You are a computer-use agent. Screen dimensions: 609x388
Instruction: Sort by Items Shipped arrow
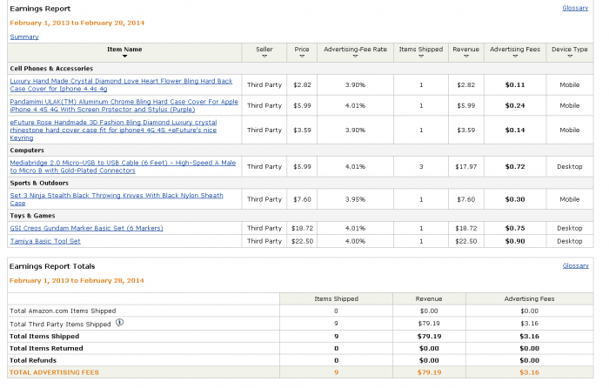[x=421, y=57]
